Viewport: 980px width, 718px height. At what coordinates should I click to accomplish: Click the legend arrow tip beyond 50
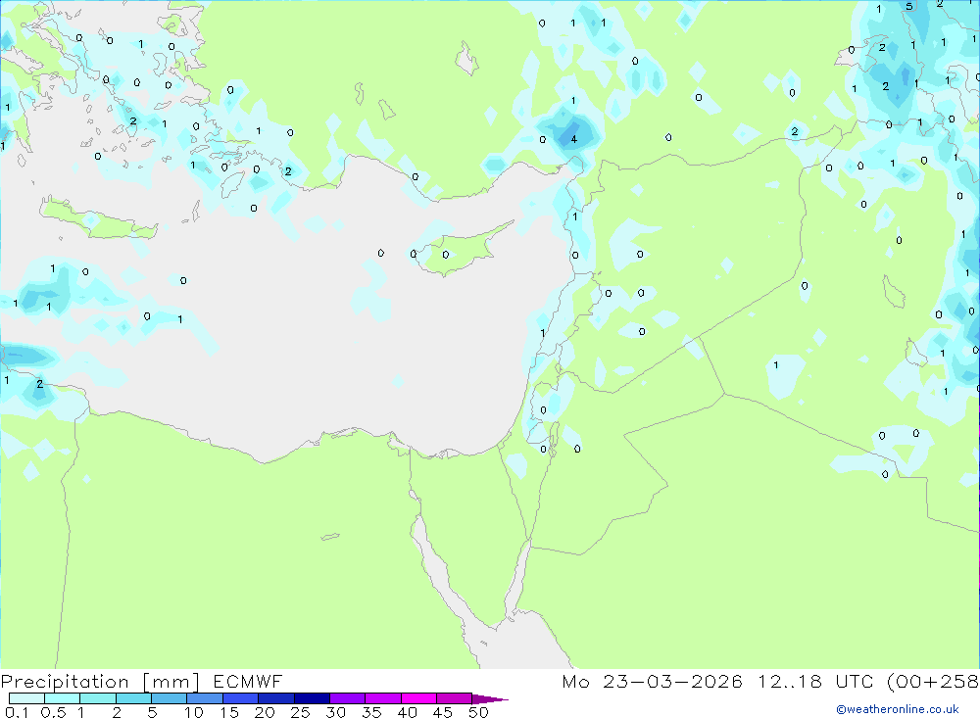tap(490, 698)
